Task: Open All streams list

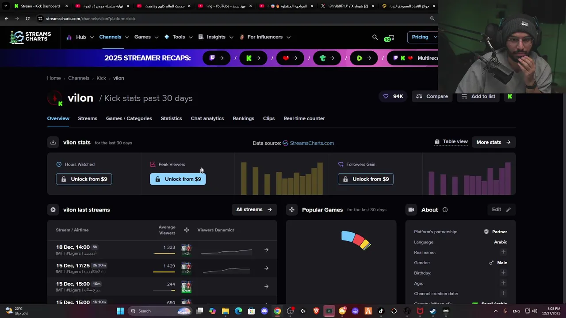Action: click(254, 209)
